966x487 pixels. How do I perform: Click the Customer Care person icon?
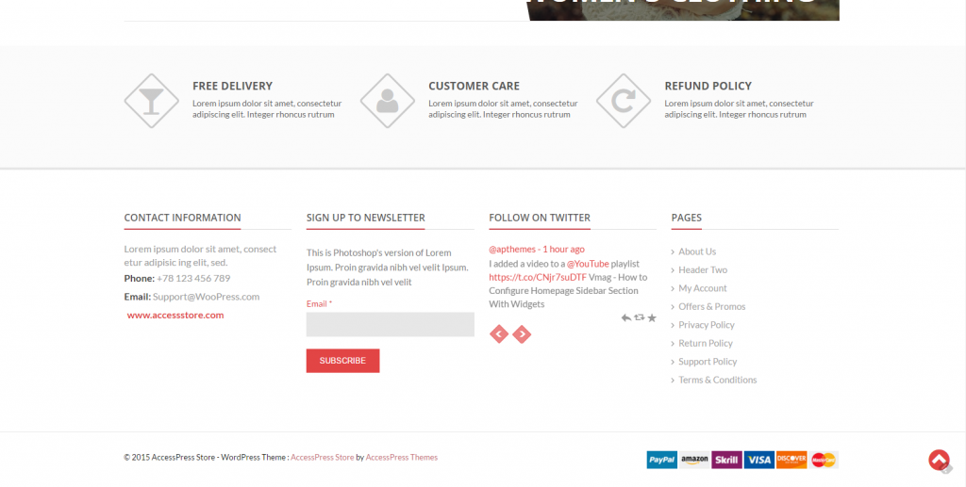387,100
